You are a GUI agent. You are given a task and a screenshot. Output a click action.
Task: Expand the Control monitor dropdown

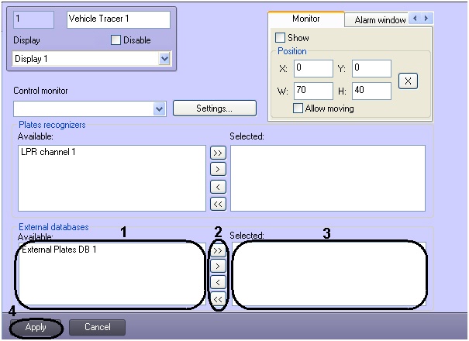coord(160,109)
